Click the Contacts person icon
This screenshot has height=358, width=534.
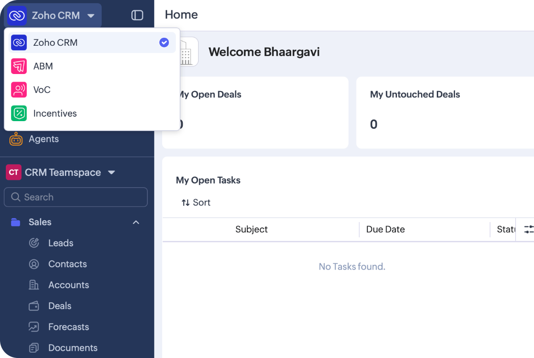[34, 264]
